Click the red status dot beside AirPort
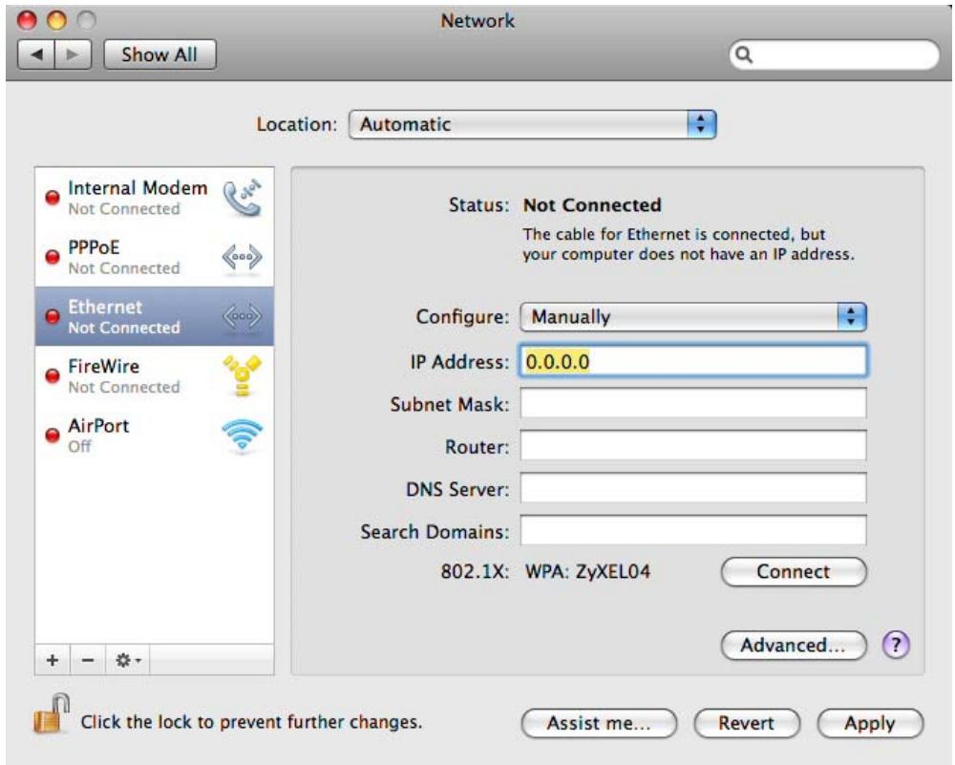This screenshot has height=765, width=955. [53, 435]
